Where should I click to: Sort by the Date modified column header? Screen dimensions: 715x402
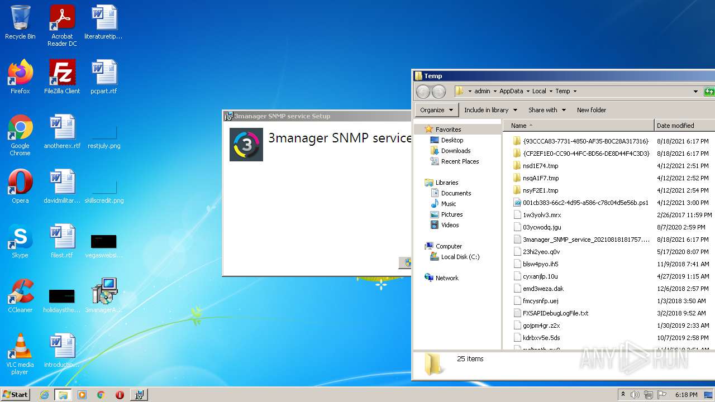[684, 126]
